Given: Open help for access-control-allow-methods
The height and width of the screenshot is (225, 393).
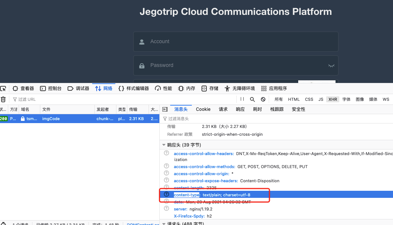Looking at the screenshot, I should pyautogui.click(x=166, y=166).
